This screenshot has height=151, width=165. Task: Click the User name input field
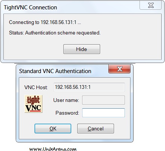[x=103, y=100]
